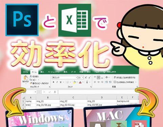
Task: Toggle Italic formatting button
Action: (x=57, y=82)
